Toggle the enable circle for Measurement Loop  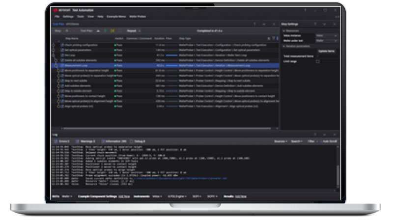click(56, 65)
